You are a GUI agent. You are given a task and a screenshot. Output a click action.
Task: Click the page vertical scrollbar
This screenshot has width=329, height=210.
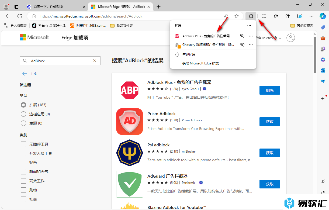tap(315, 55)
